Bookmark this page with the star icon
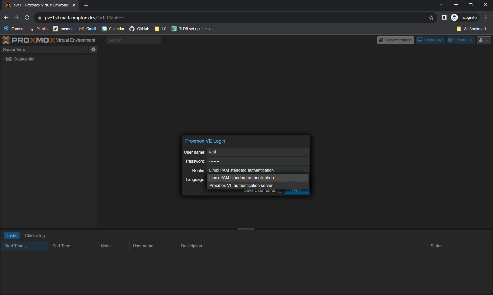Screen dimensions: 493x295 click(x=431, y=18)
